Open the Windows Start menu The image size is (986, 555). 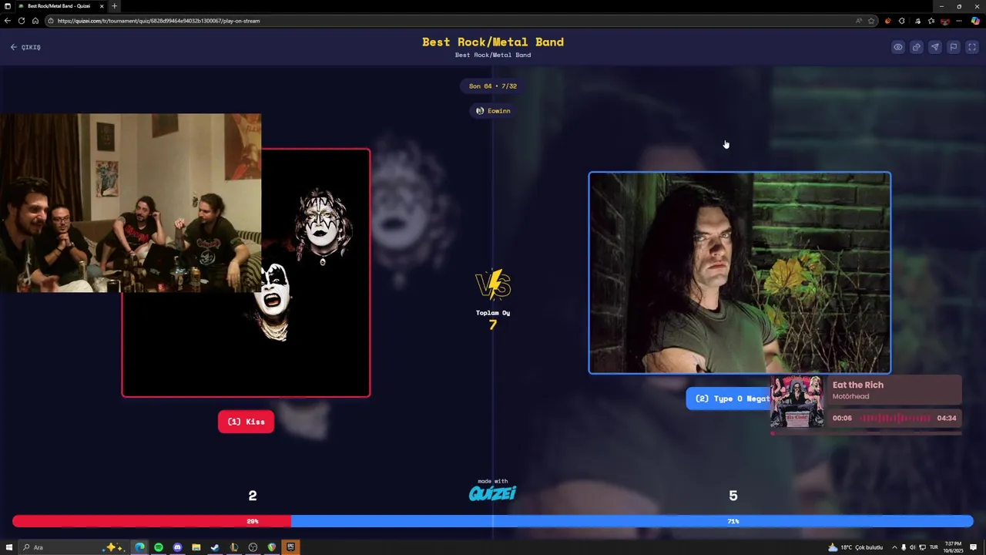9,547
